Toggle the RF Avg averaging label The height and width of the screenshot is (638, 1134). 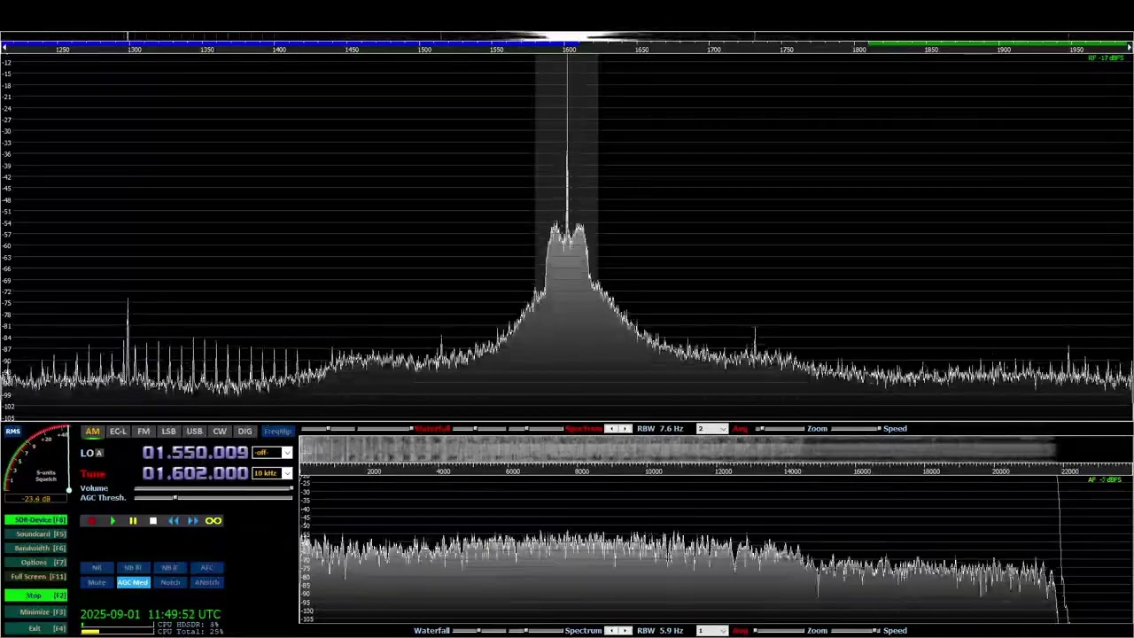coord(740,429)
